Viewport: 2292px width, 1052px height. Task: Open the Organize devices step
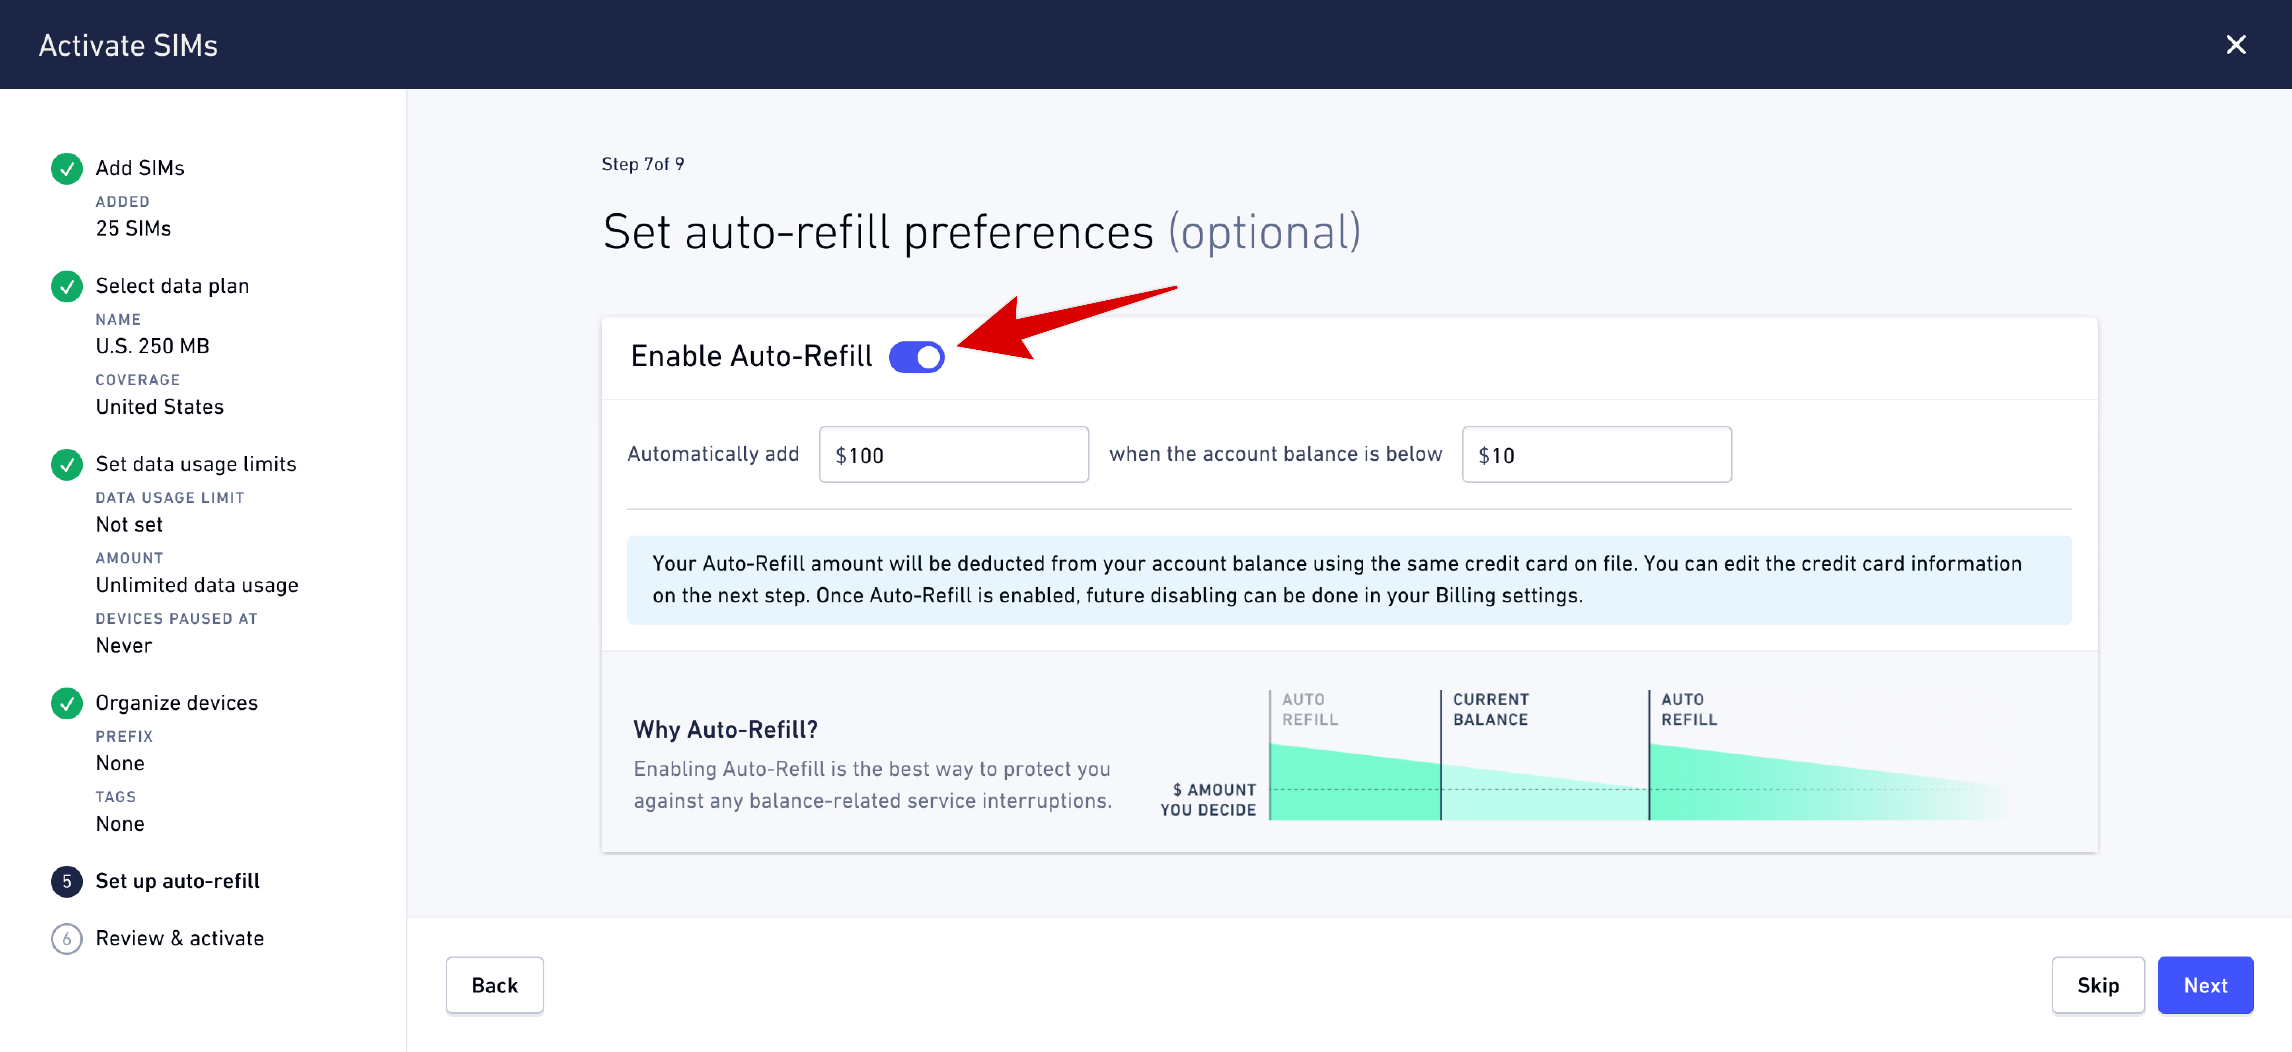[x=176, y=702]
